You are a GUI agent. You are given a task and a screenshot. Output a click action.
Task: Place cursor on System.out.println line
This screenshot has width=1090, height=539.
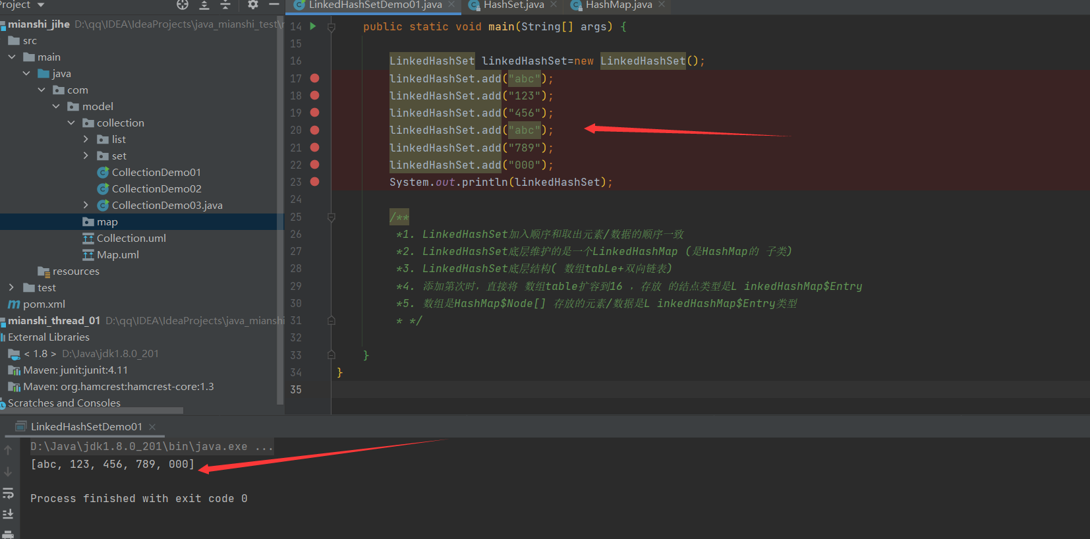pos(501,183)
